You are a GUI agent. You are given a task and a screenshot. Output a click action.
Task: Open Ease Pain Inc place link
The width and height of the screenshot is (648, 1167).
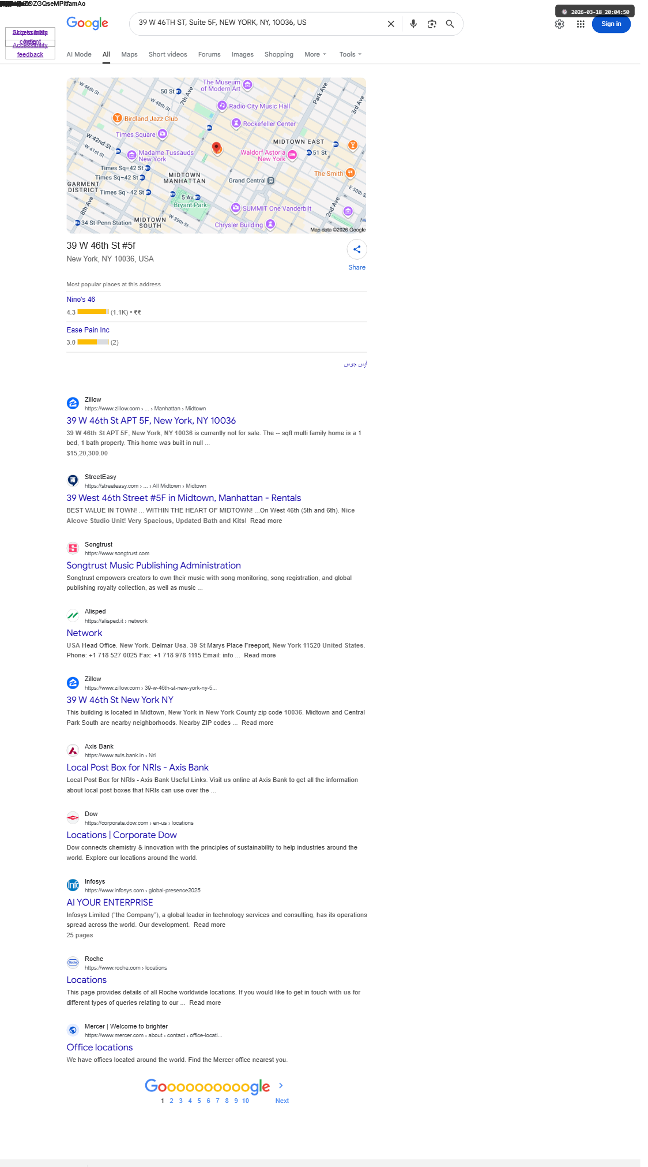(x=88, y=330)
